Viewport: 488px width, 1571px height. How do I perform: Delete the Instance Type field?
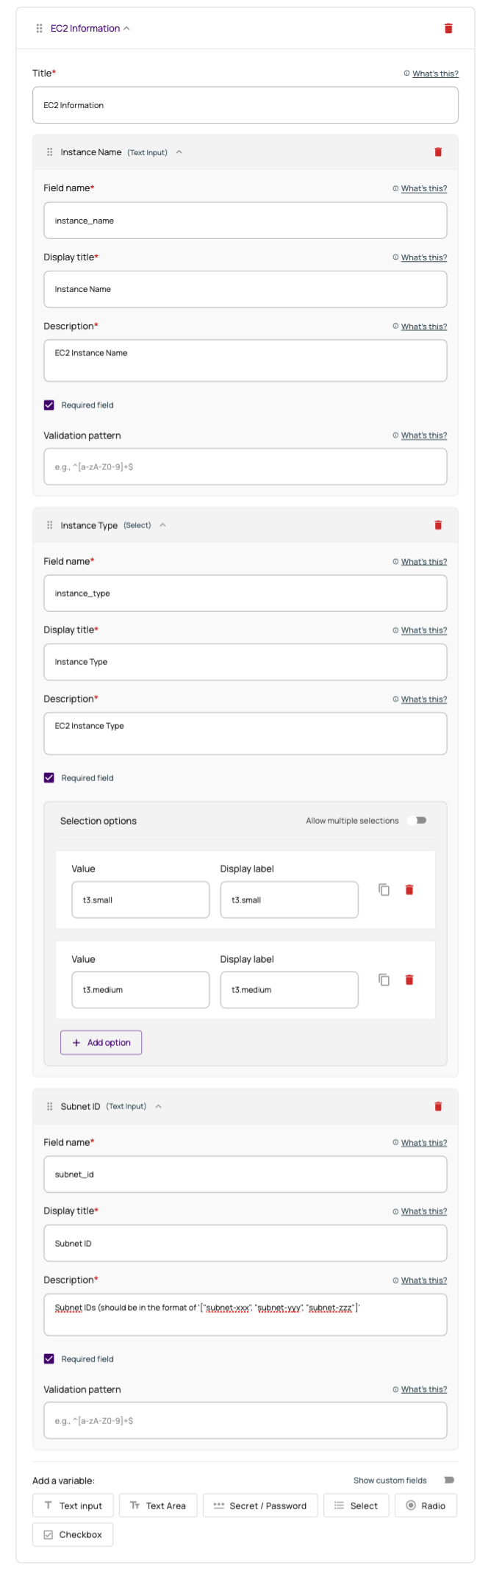[x=438, y=524]
